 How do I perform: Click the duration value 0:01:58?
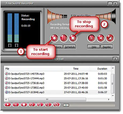(102, 88)
